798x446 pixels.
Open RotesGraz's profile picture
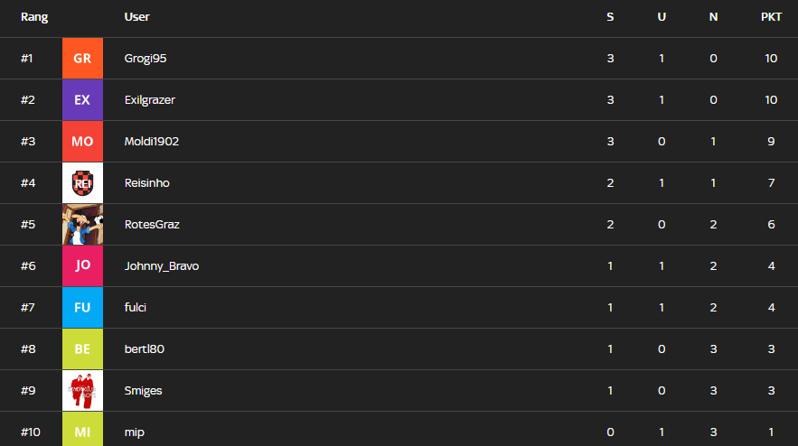coord(82,225)
